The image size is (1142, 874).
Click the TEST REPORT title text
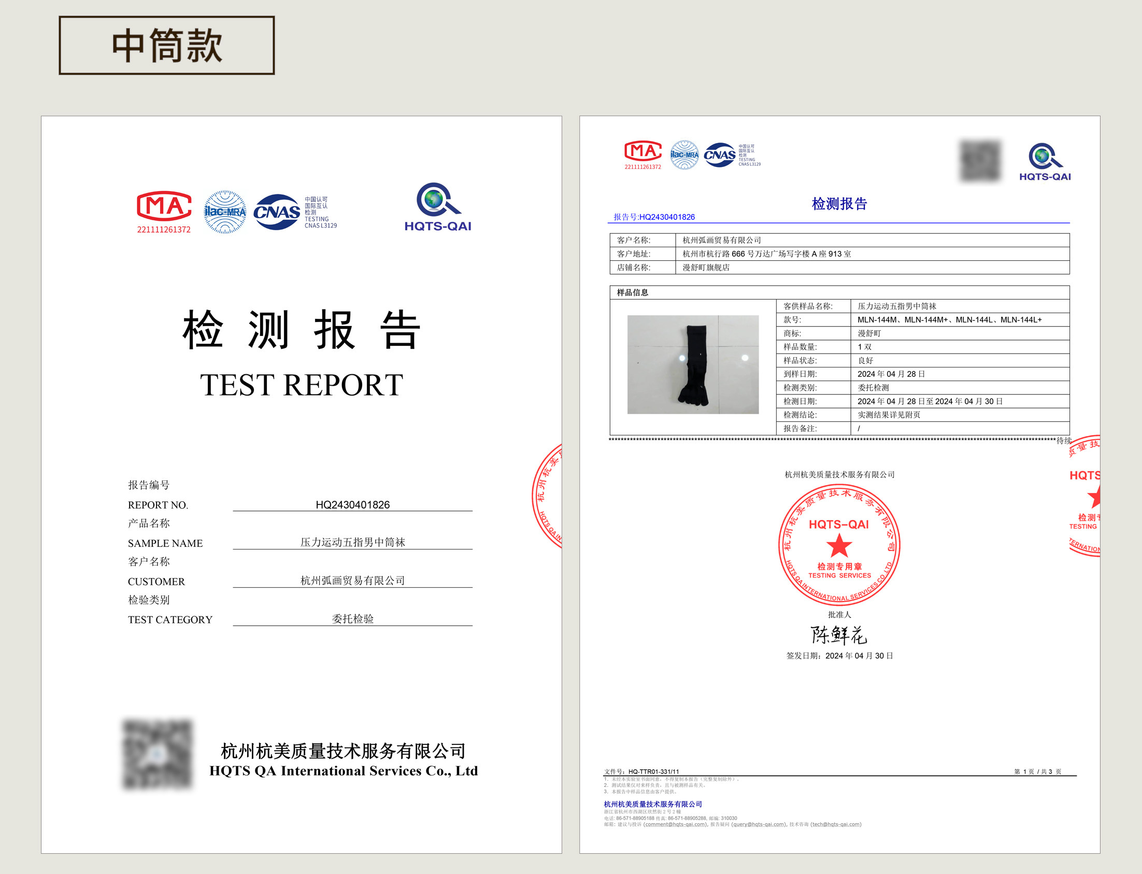click(x=302, y=385)
